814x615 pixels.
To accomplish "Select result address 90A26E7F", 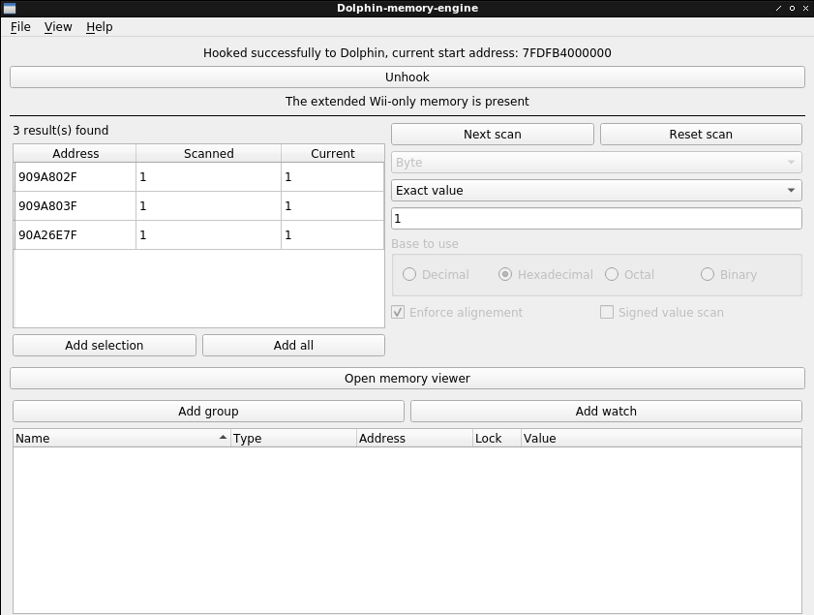I will point(75,235).
